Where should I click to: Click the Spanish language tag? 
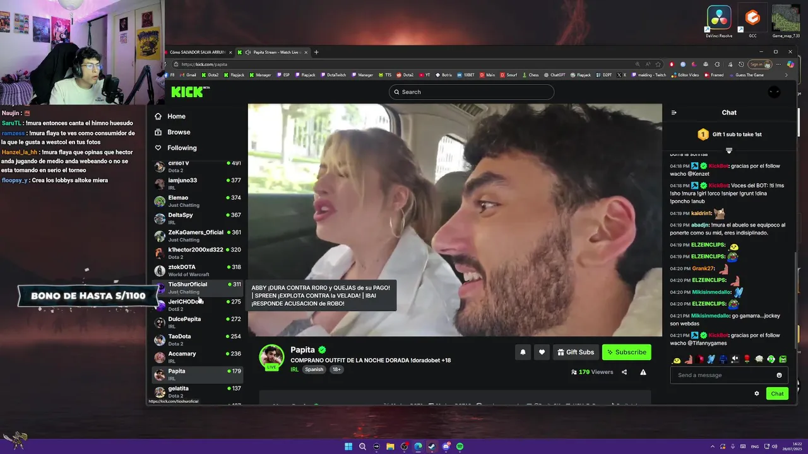[x=314, y=370]
